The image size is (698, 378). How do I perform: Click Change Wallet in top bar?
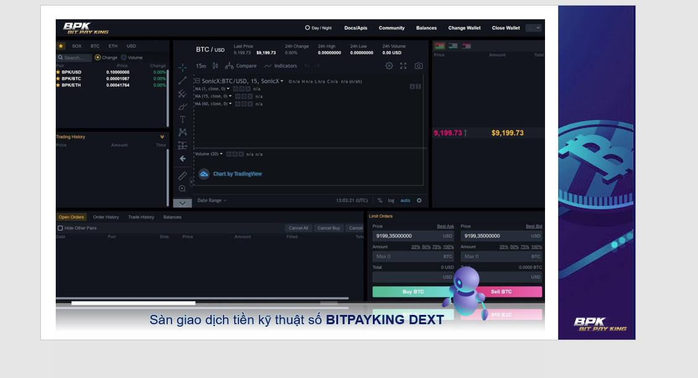pyautogui.click(x=465, y=28)
